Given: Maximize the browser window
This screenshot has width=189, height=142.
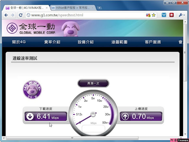Looking at the screenshot, I should coord(174,2).
